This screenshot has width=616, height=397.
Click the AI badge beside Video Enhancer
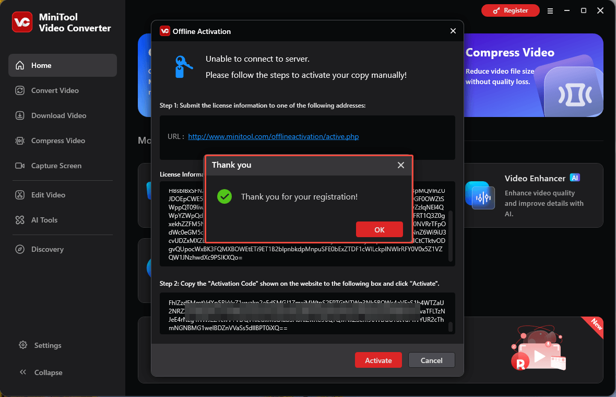575,178
